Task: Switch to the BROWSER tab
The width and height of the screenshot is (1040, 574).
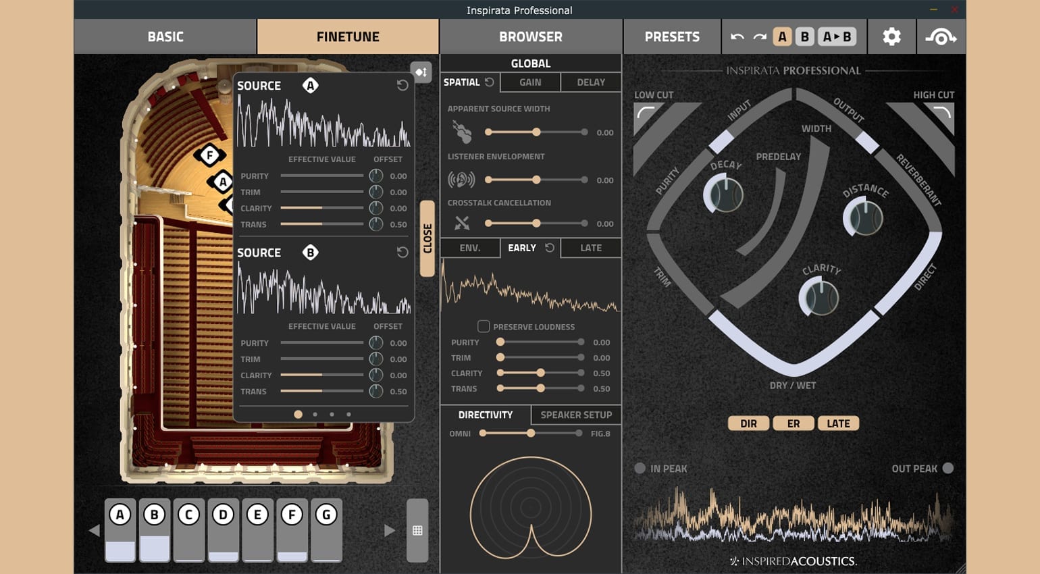Action: click(x=531, y=36)
